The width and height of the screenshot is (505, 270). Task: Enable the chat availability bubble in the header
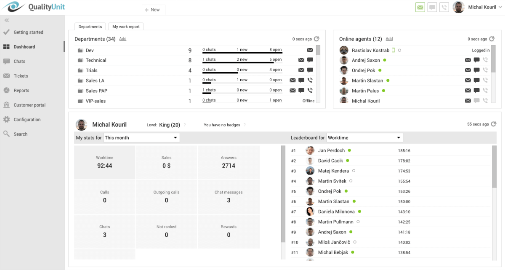point(432,7)
